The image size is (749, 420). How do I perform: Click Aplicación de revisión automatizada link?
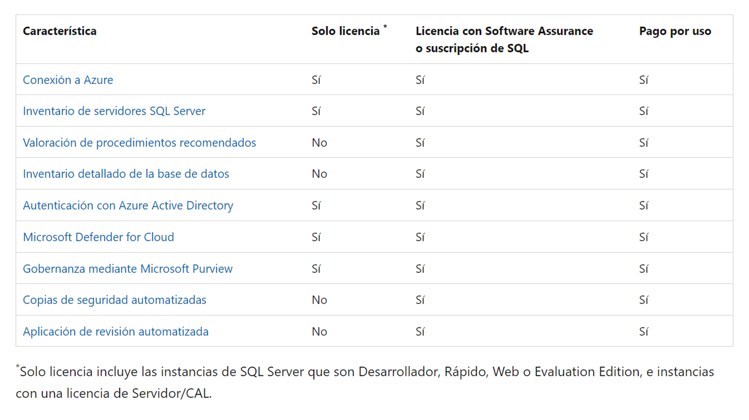pyautogui.click(x=116, y=331)
